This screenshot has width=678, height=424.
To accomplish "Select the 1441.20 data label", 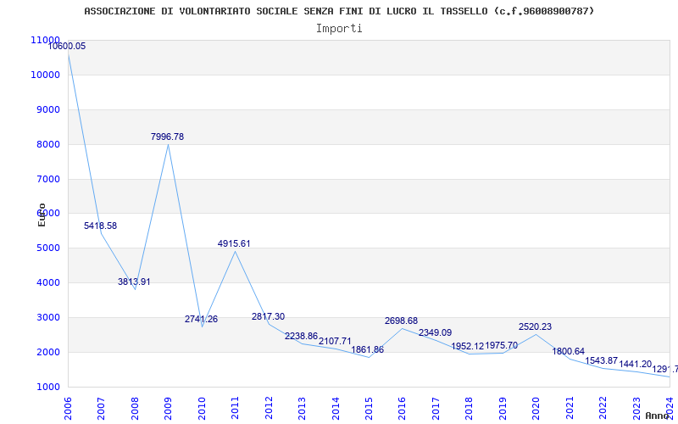I will [635, 365].
